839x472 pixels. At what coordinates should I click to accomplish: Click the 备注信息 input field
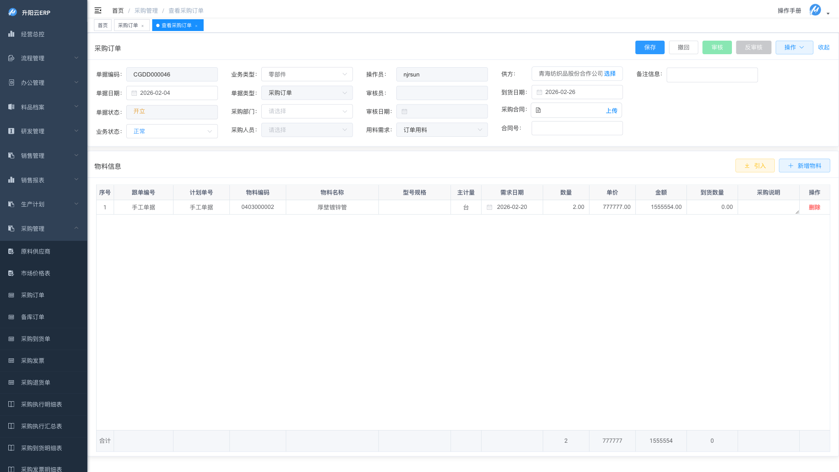click(712, 75)
